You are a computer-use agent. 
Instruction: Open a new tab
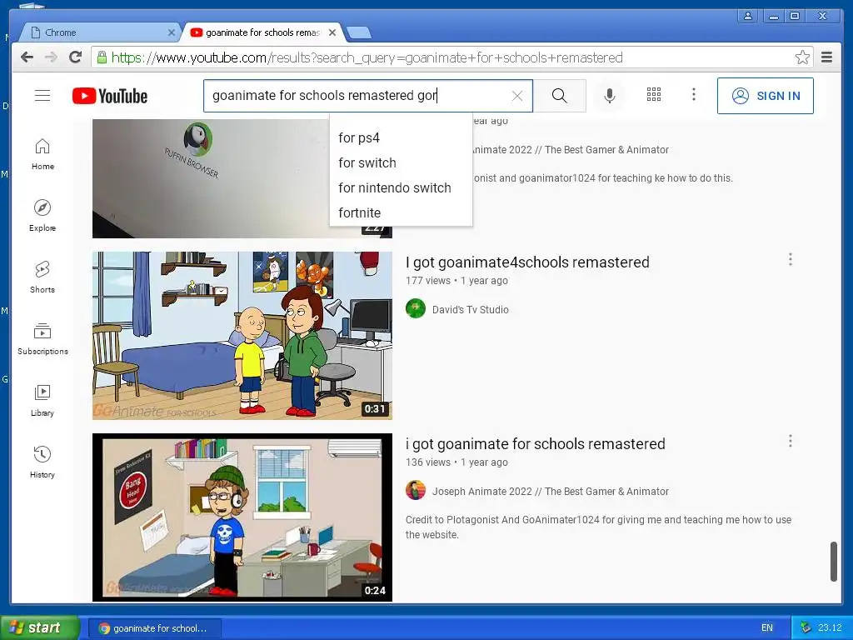tap(359, 32)
